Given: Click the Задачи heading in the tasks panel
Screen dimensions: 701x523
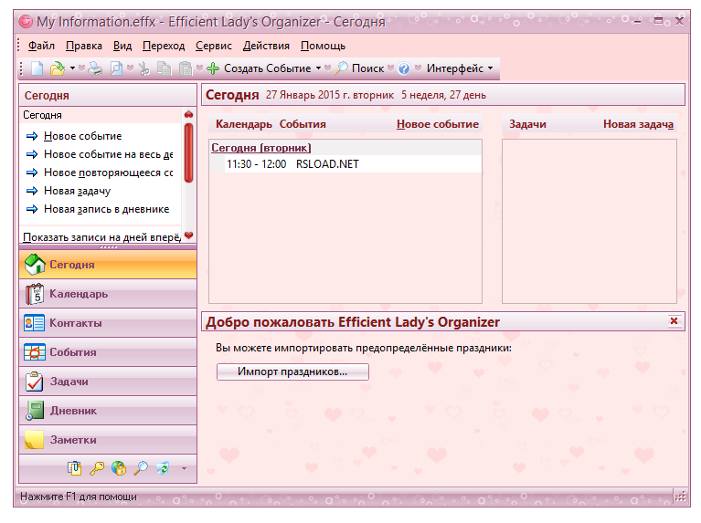Looking at the screenshot, I should click(527, 124).
